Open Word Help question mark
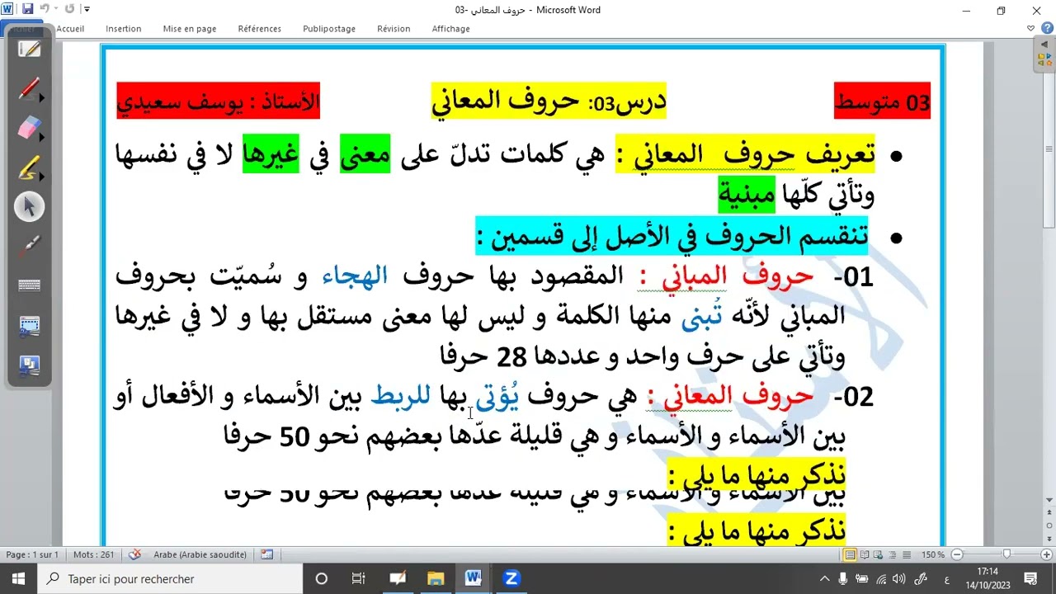1056x594 pixels. [x=1047, y=28]
